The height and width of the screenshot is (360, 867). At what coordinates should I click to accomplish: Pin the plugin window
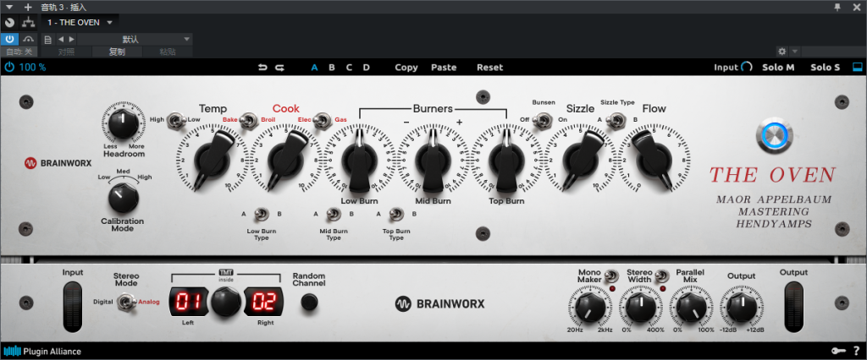tap(838, 7)
